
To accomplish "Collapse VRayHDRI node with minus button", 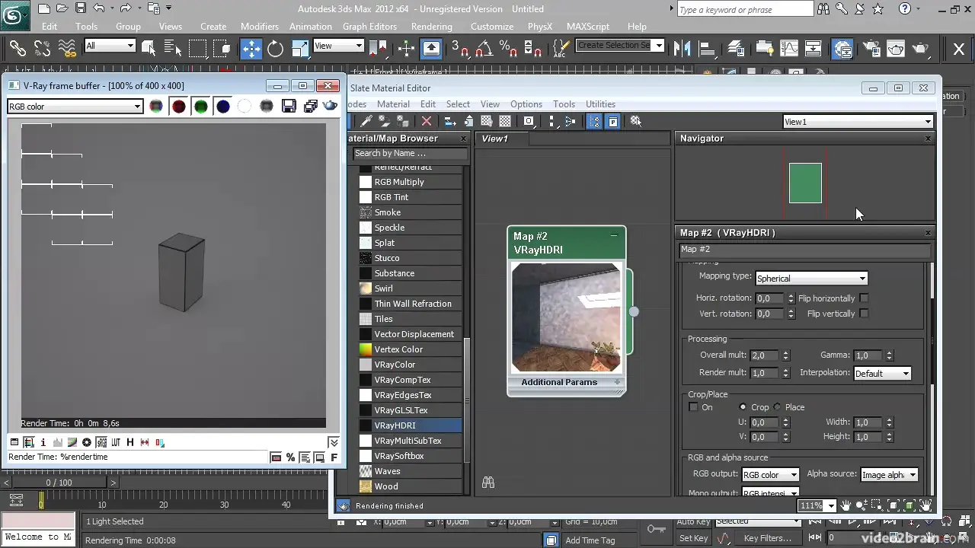I will [x=614, y=236].
